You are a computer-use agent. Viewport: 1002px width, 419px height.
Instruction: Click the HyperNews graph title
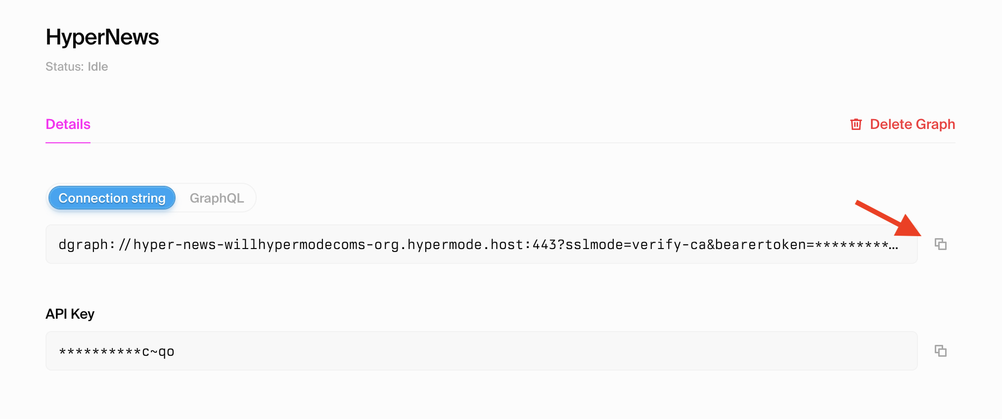point(102,37)
